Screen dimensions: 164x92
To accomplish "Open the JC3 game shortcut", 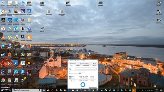I will (29, 12).
